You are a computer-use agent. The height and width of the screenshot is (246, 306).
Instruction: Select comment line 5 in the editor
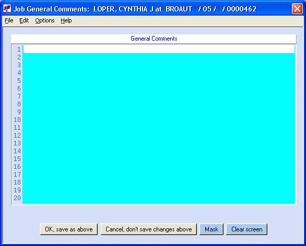[x=159, y=81]
